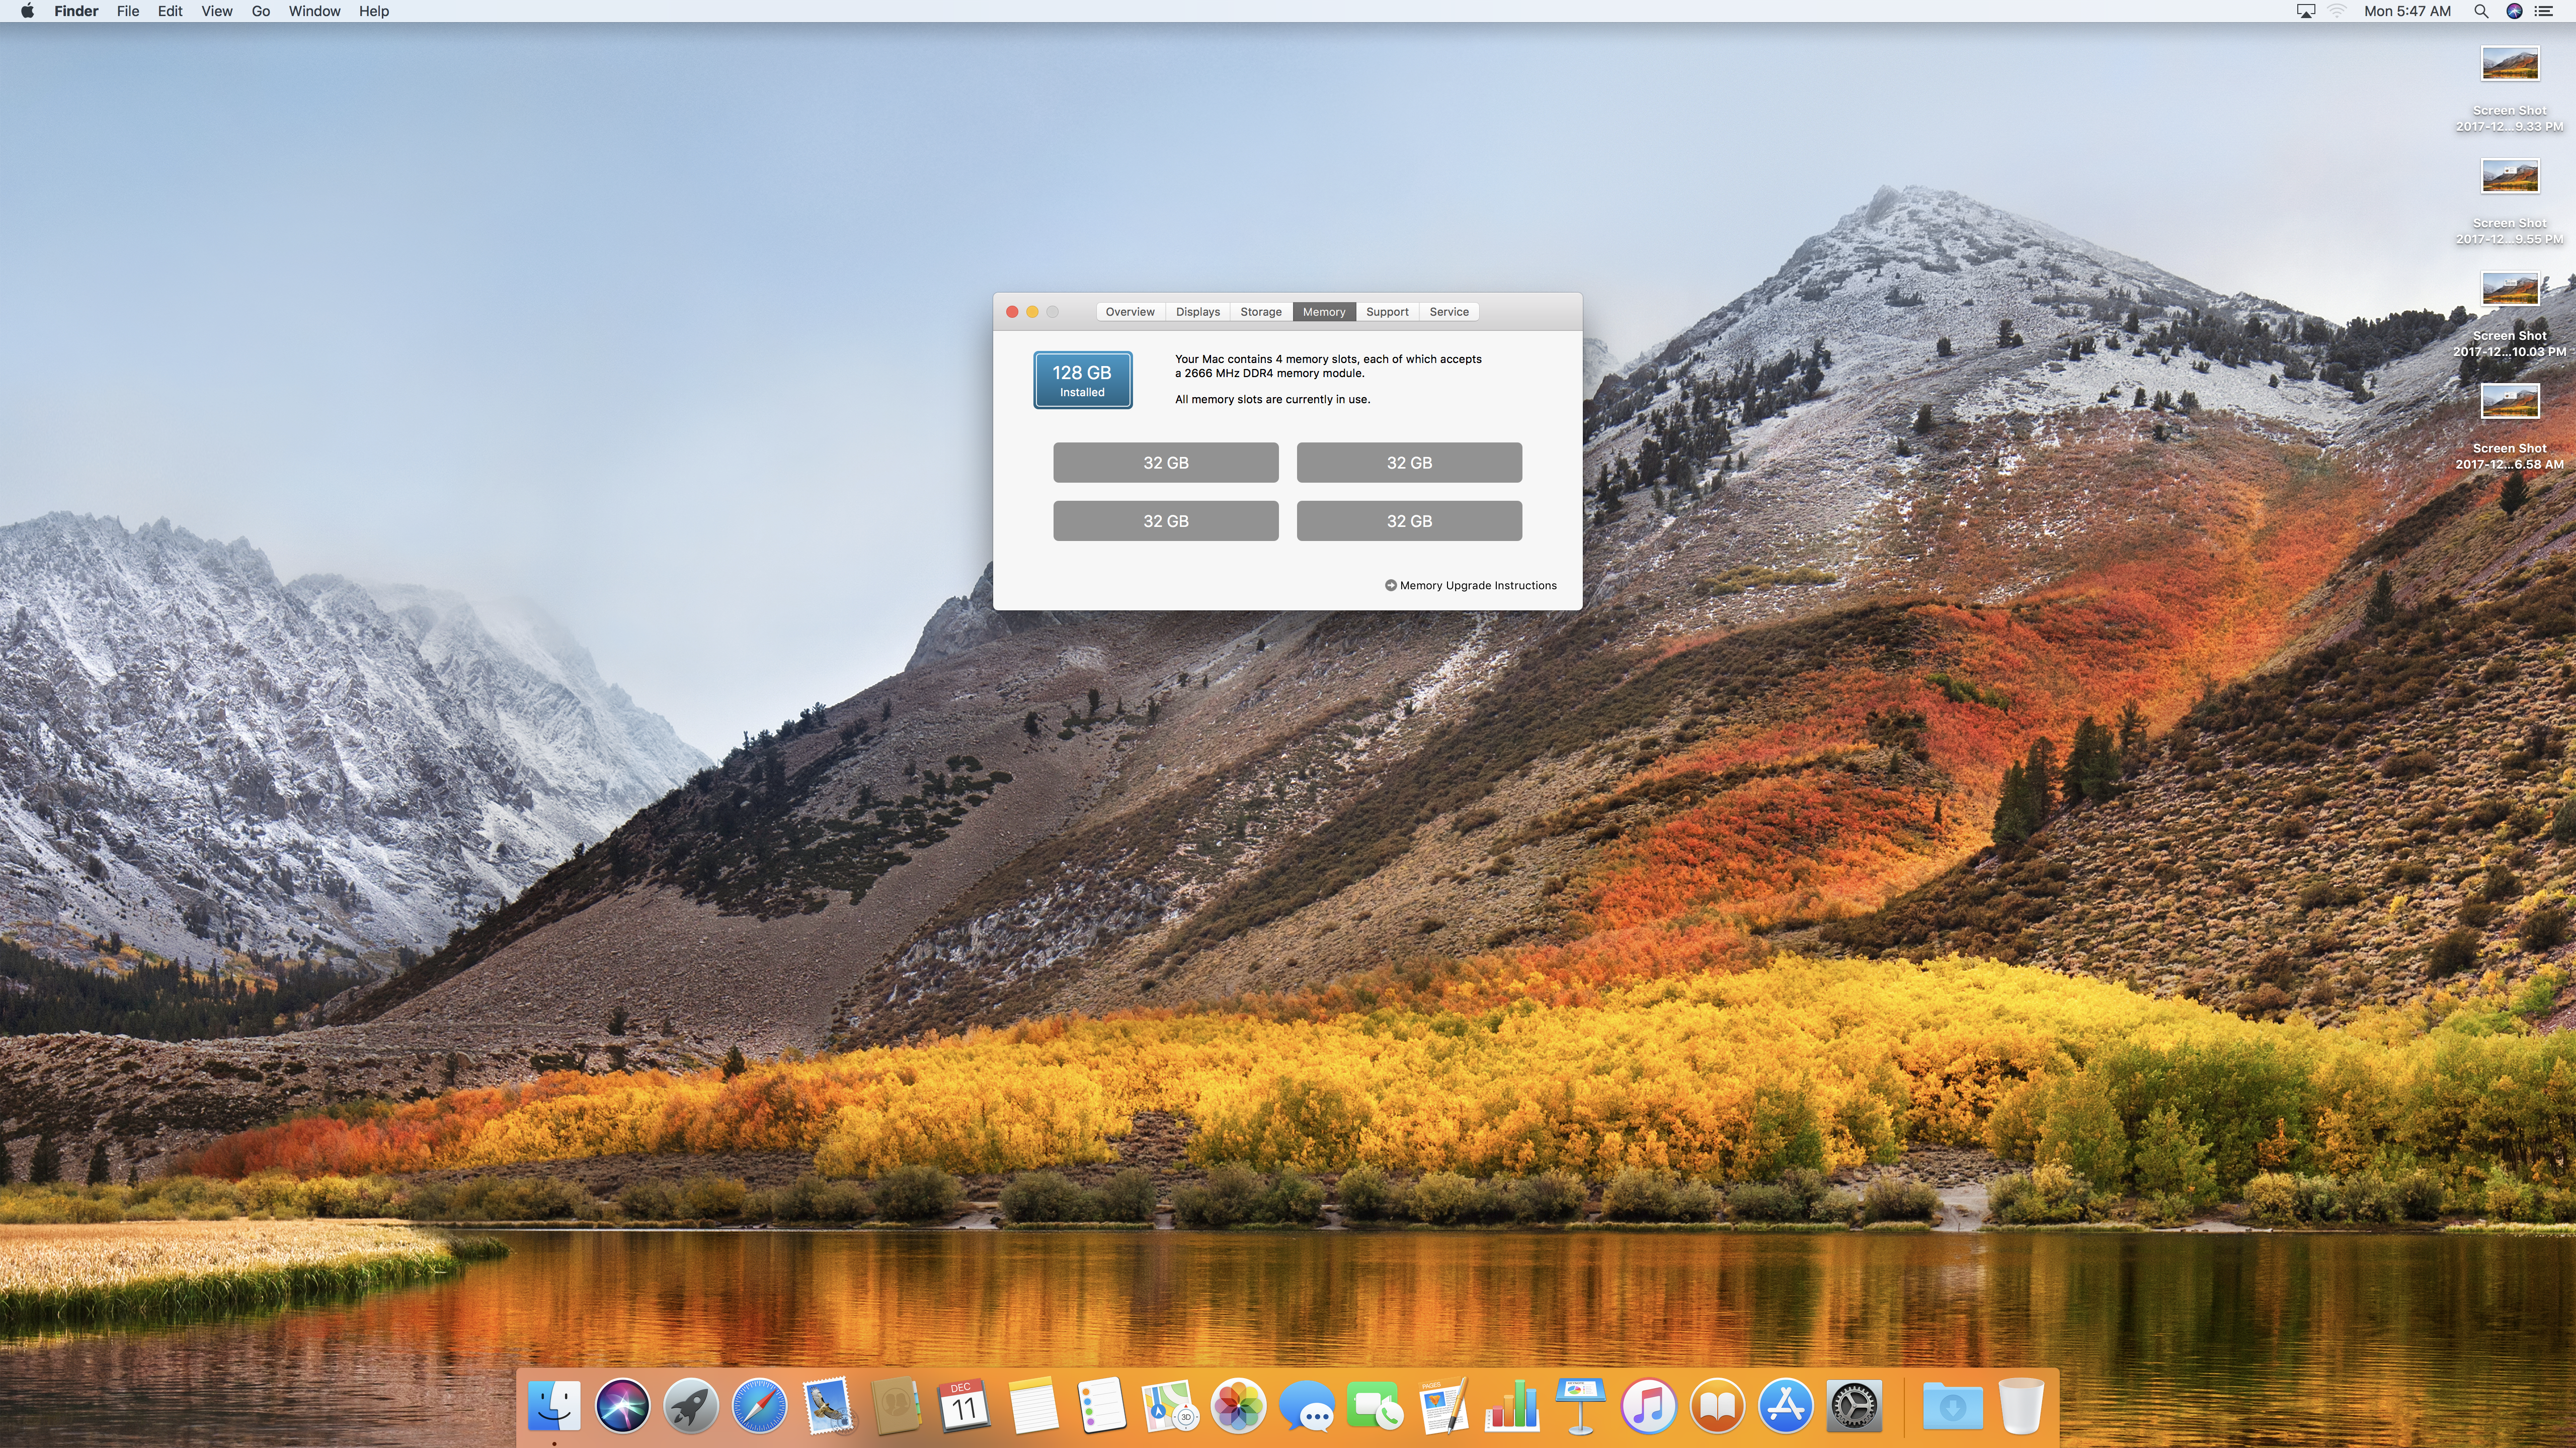Open the Spotlight search magnifier
2576x1448 pixels.
click(2480, 11)
